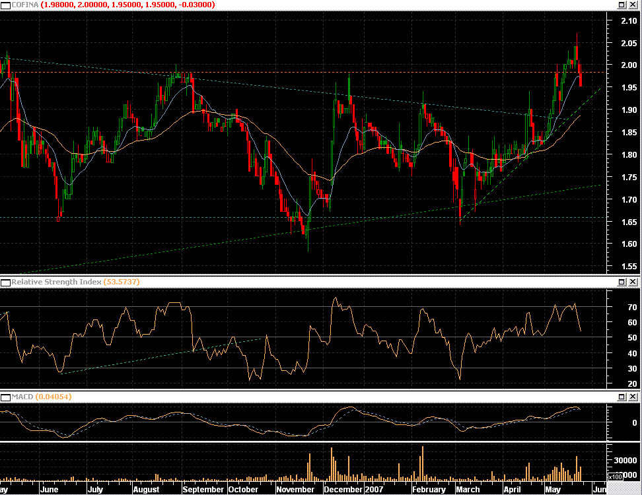Maximize the COFINA price pane
The height and width of the screenshot is (495, 642).
click(622, 5)
